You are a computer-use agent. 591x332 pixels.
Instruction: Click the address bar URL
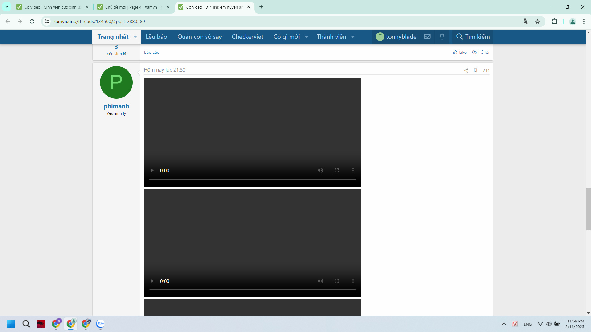point(99,21)
